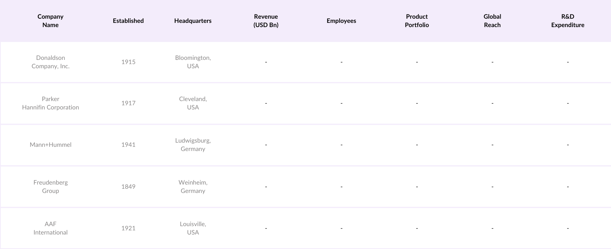Click the Product Portfolio header
This screenshot has width=611, height=249.
click(417, 21)
